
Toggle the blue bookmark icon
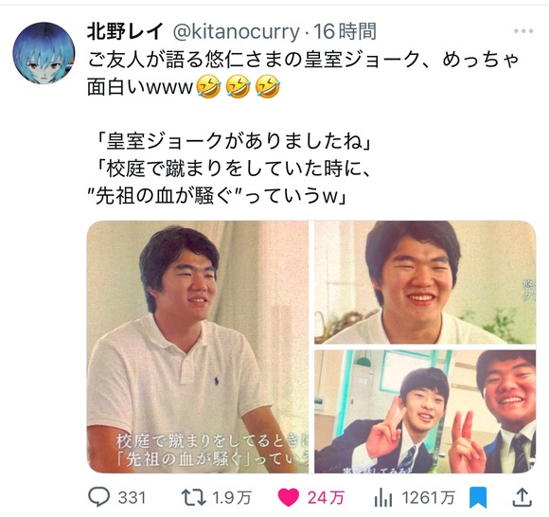coord(478,497)
